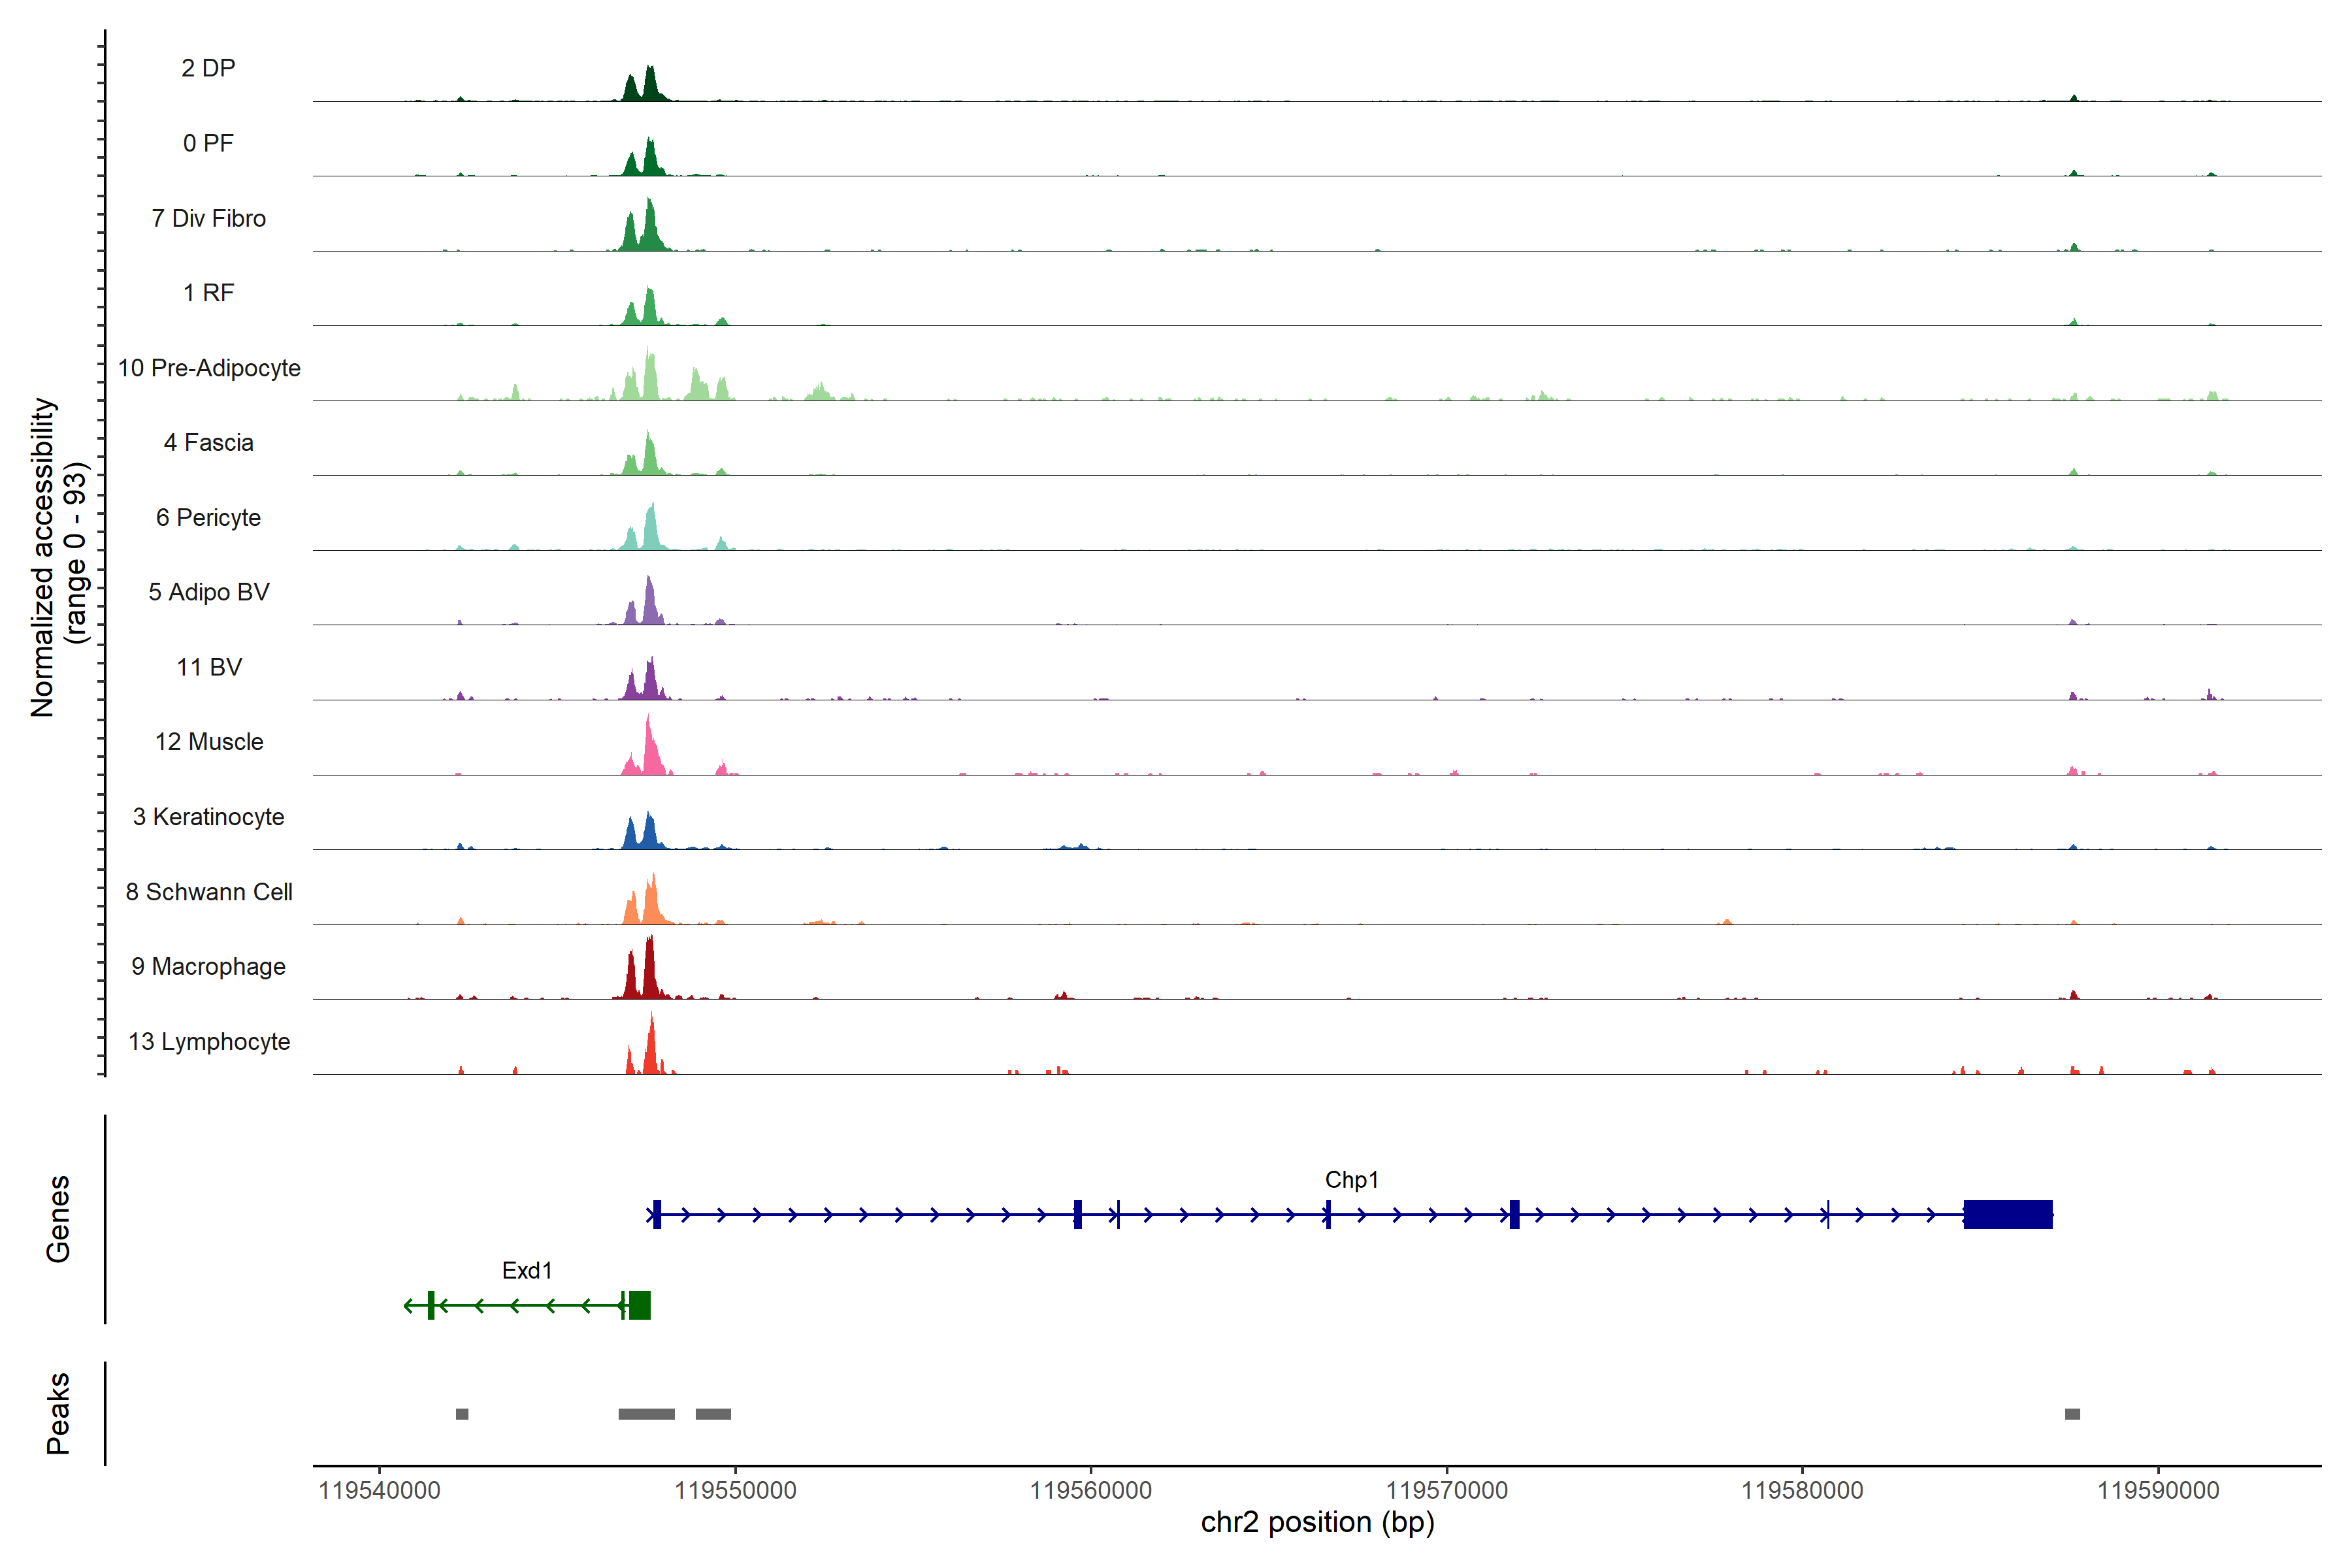Click the 13 Lymphocyte track label
This screenshot has height=1568, width=2352.
pyautogui.click(x=209, y=1041)
